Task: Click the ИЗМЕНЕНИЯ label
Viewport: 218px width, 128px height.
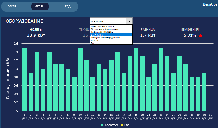Action: tap(190, 29)
